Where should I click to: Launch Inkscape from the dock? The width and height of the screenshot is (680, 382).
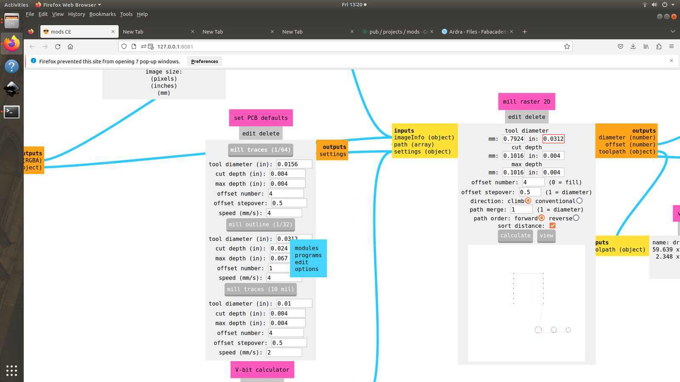11,89
